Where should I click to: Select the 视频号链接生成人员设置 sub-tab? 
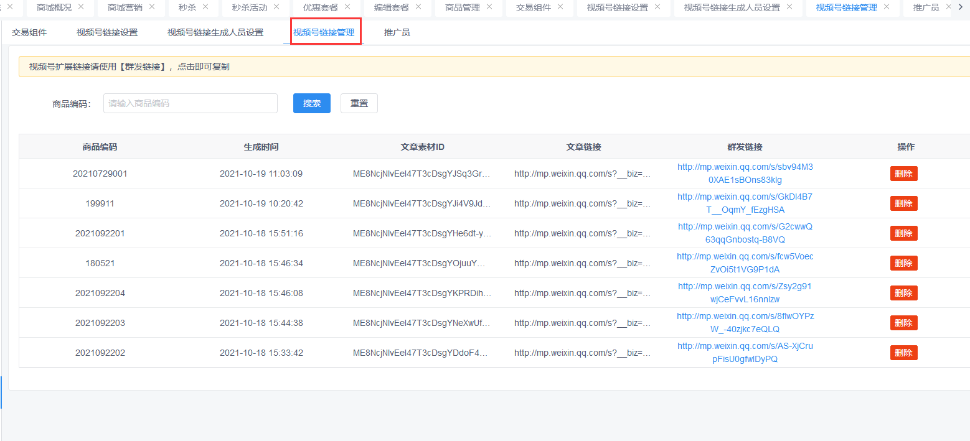215,32
